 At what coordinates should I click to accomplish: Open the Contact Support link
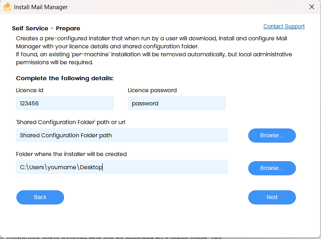[x=284, y=26]
